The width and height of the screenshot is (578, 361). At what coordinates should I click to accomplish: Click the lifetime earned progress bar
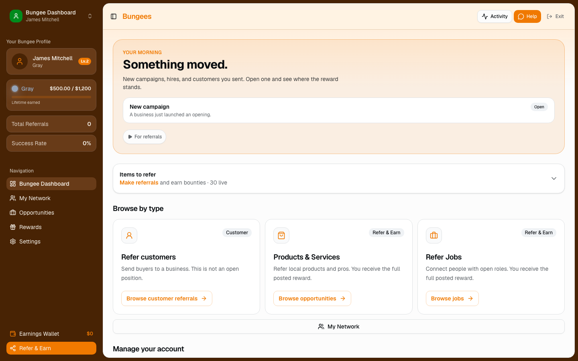[x=51, y=97]
